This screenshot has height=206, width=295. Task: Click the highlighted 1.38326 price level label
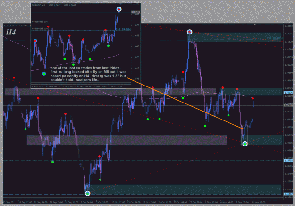(x=288, y=93)
